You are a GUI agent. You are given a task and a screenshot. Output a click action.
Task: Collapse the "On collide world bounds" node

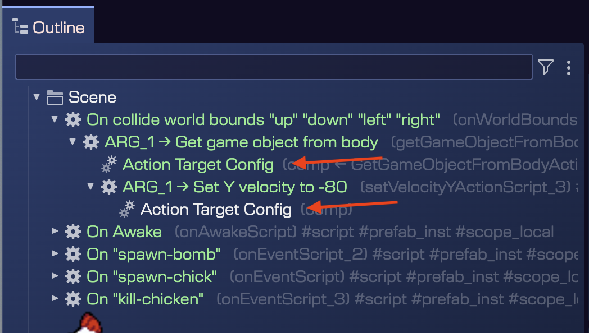pos(54,119)
